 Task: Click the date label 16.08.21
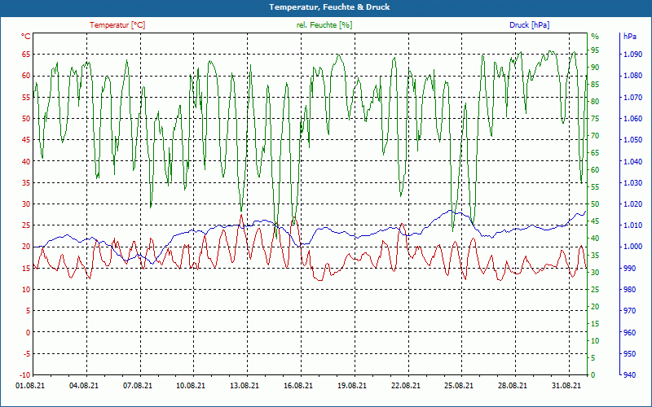[x=298, y=385]
